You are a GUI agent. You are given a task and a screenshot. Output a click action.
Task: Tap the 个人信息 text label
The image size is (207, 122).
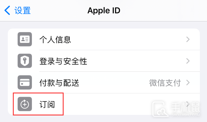55,40
